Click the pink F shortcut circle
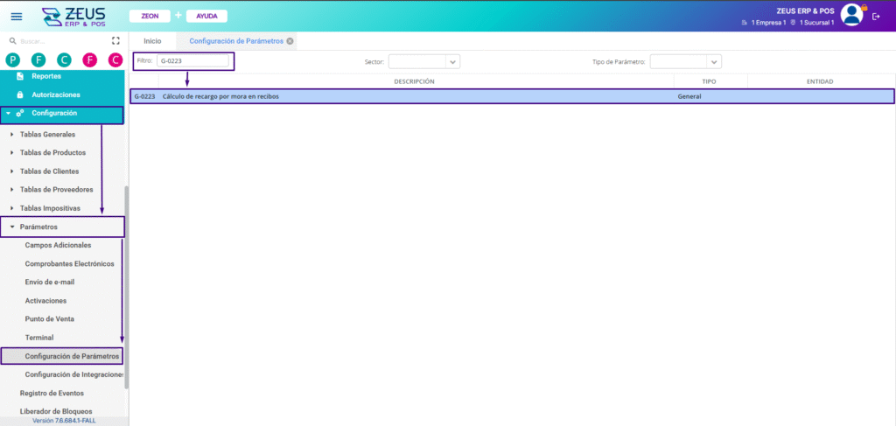The height and width of the screenshot is (426, 896). click(x=89, y=59)
